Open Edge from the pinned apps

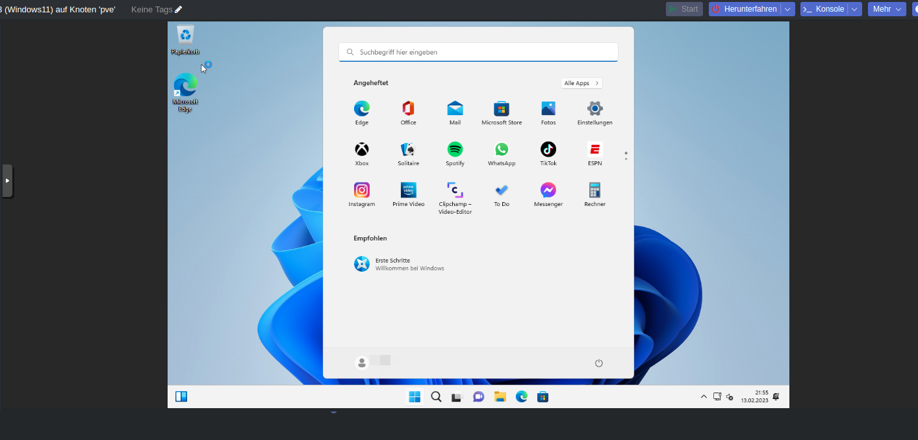(x=362, y=113)
